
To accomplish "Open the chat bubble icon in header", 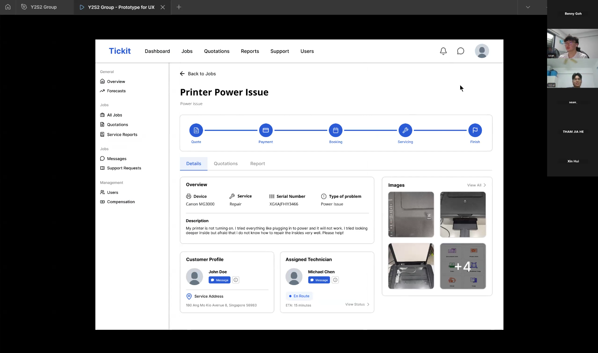I will point(461,51).
